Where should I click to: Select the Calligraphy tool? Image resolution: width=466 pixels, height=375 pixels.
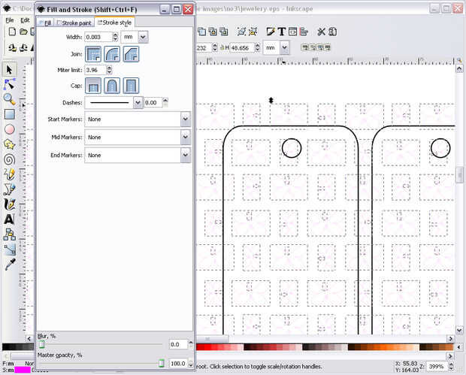(x=9, y=204)
